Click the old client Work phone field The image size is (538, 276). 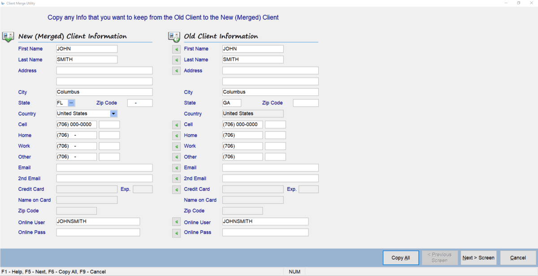(243, 146)
